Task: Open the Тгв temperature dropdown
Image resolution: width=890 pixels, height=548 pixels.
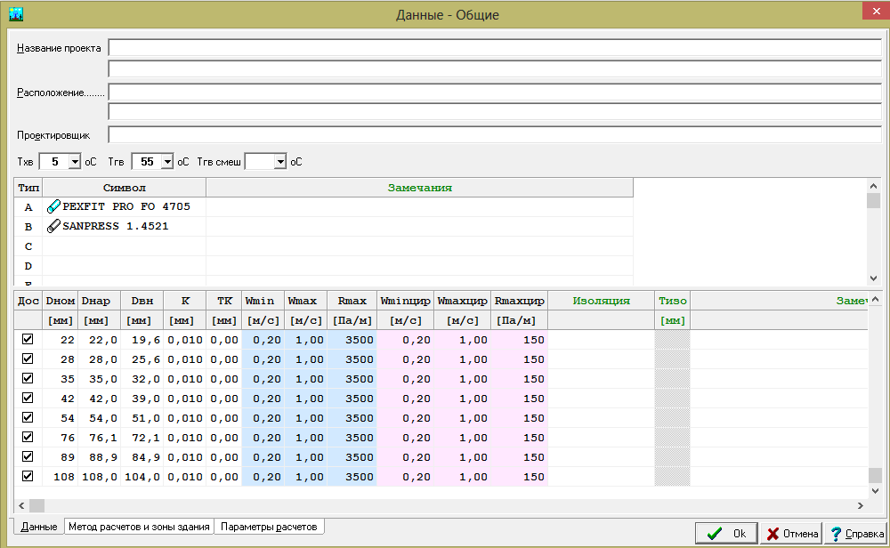Action: pos(167,162)
